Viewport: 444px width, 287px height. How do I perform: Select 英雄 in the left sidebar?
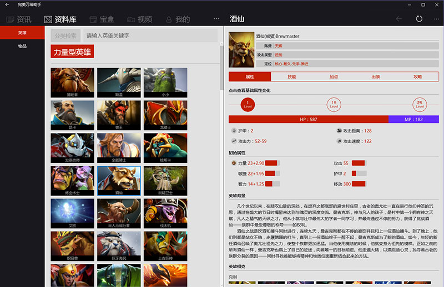[22, 33]
